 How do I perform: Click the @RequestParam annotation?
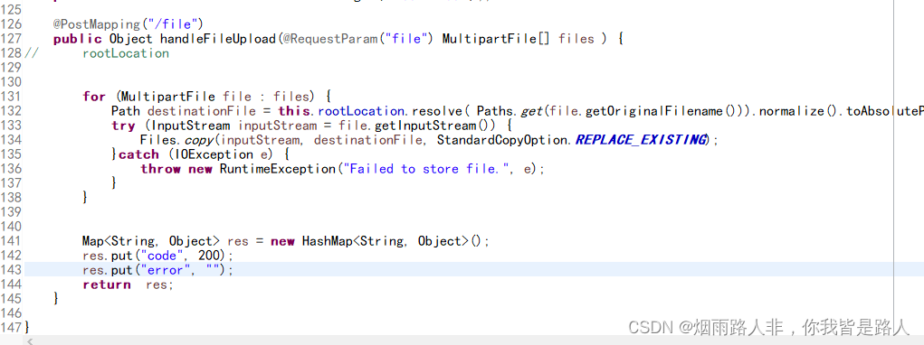tap(330, 39)
